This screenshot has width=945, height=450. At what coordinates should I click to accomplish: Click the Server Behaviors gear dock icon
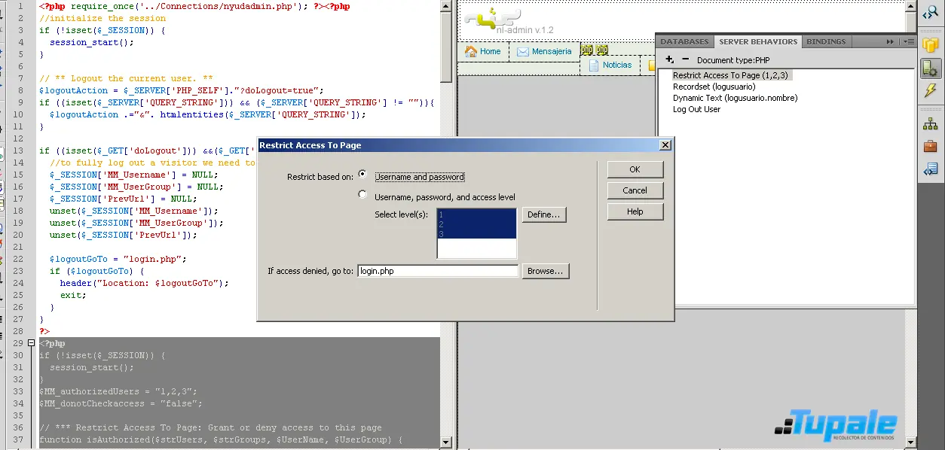coord(930,68)
